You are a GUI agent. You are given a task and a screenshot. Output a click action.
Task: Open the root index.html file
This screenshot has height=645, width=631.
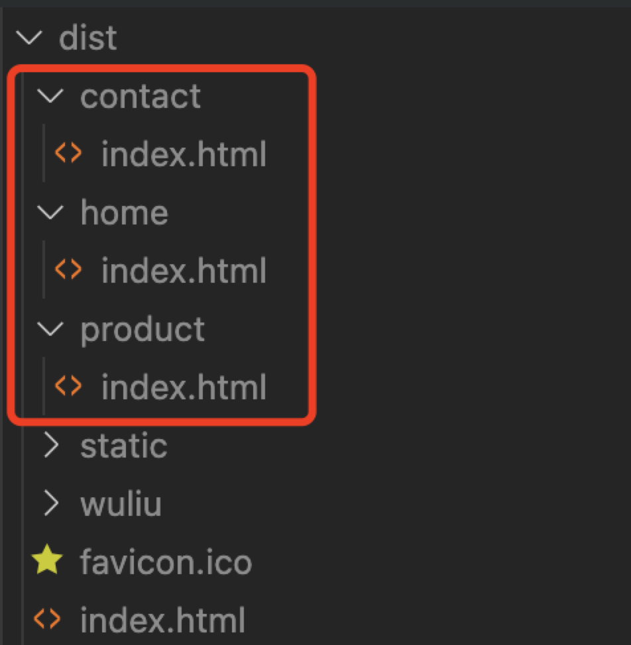click(x=162, y=619)
